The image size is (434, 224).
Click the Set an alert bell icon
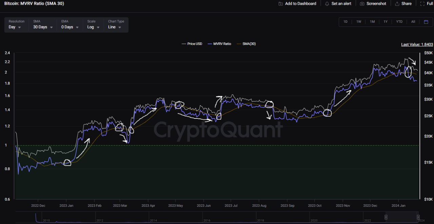click(x=327, y=3)
